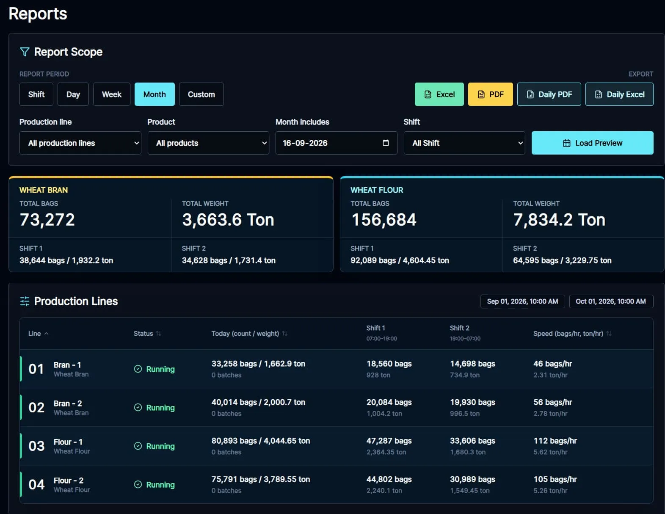This screenshot has width=665, height=514.
Task: Click the Sep 01, 2026, 10:00 AM range start
Action: (523, 301)
